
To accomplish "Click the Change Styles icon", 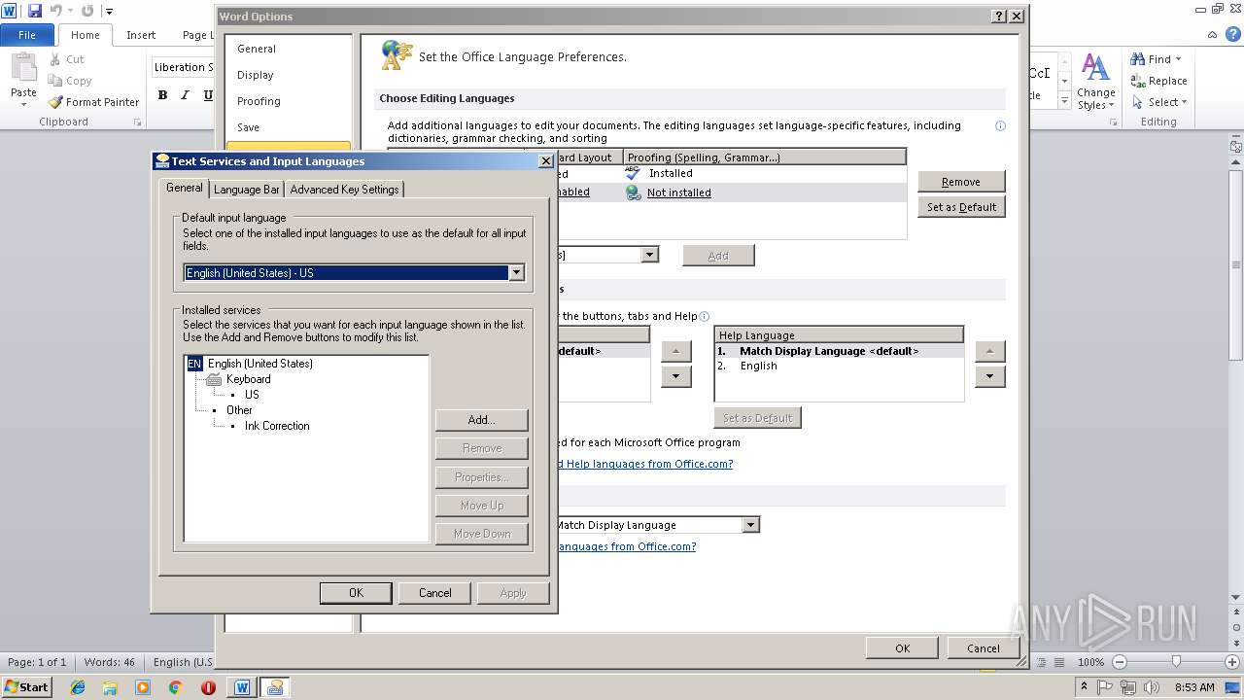I will 1095,68.
